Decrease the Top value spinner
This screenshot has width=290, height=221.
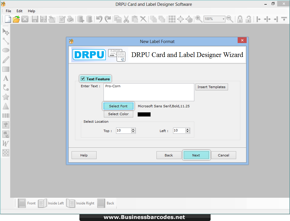point(133,132)
